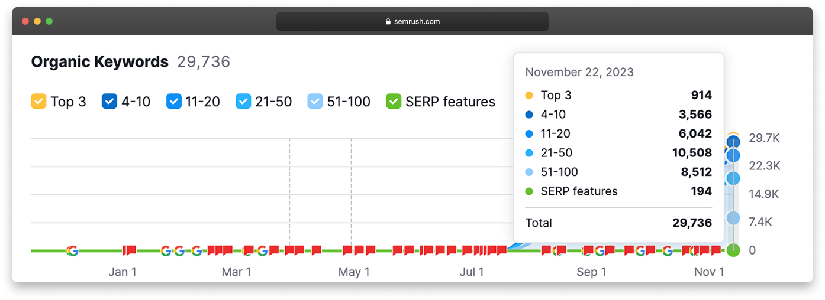Click the lone Google icon between Sep 1 and Nov 1

point(667,250)
